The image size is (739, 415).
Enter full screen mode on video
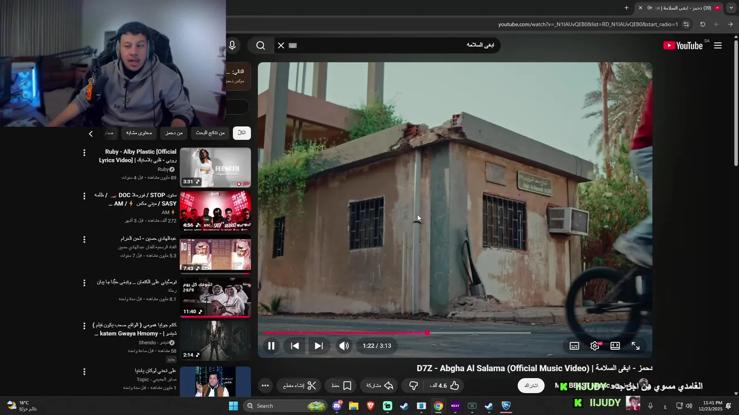coord(636,346)
